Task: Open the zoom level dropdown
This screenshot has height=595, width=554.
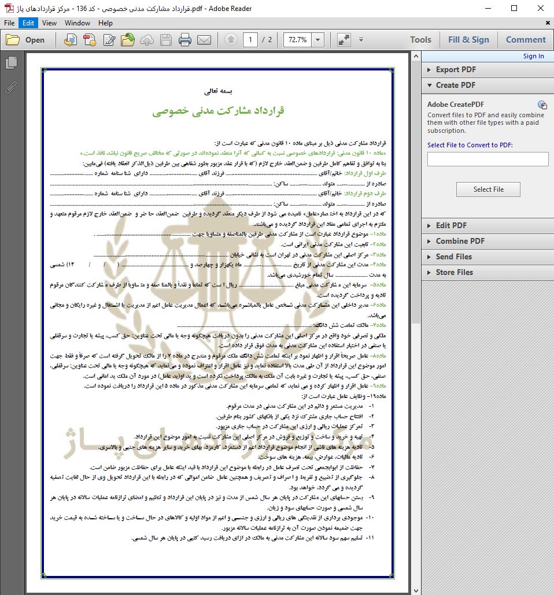Action: [x=317, y=40]
